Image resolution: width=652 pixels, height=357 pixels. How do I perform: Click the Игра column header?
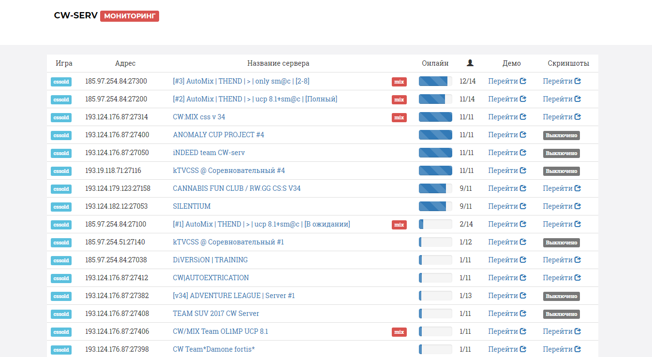(64, 63)
